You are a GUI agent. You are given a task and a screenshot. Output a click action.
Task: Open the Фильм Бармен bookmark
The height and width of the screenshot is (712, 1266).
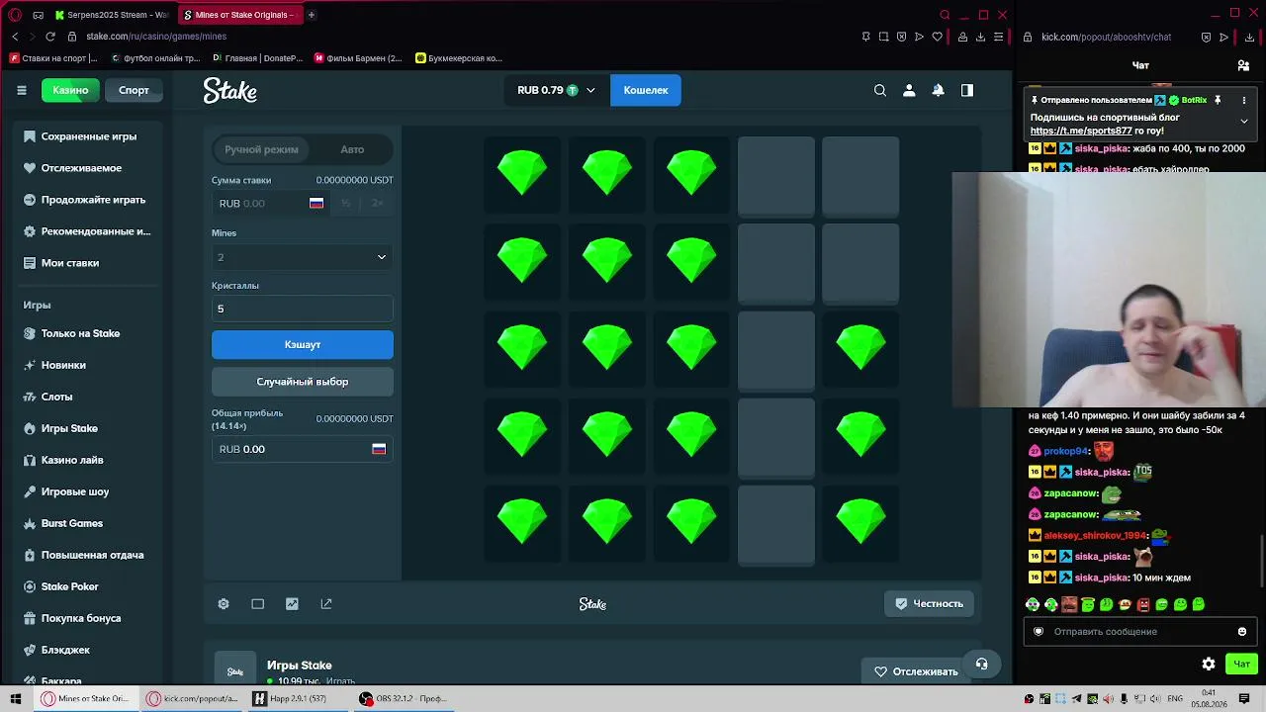358,58
